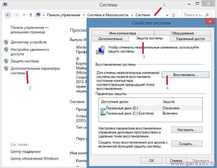
Task: Close the Свойства системы dialog
Action: click(210, 22)
